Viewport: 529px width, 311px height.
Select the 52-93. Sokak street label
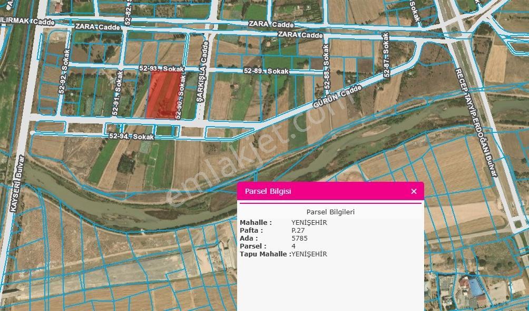point(162,69)
